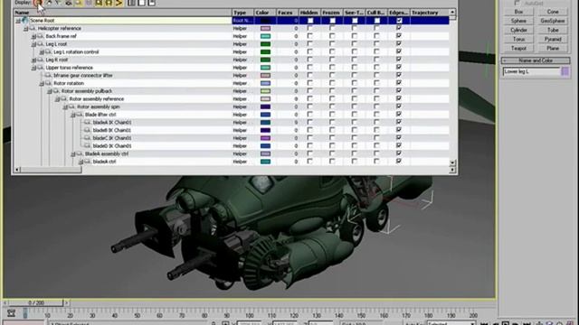Collapse the Name and Color rollout

pyautogui.click(x=536, y=60)
